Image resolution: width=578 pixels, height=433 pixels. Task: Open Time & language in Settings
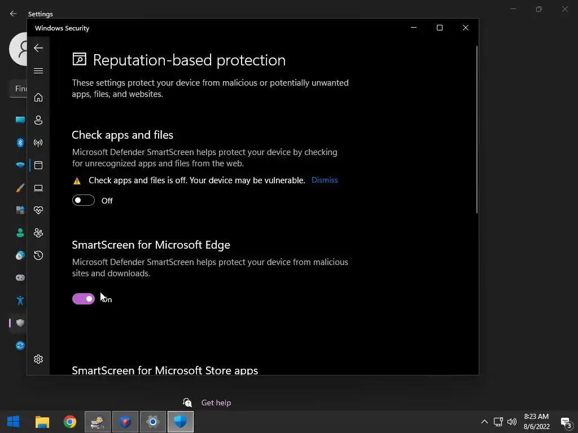20,255
